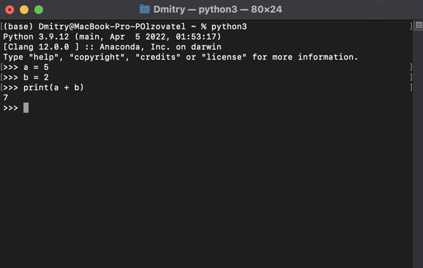423x268 pixels.
Task: Maximize the window using green button
Action: click(38, 10)
